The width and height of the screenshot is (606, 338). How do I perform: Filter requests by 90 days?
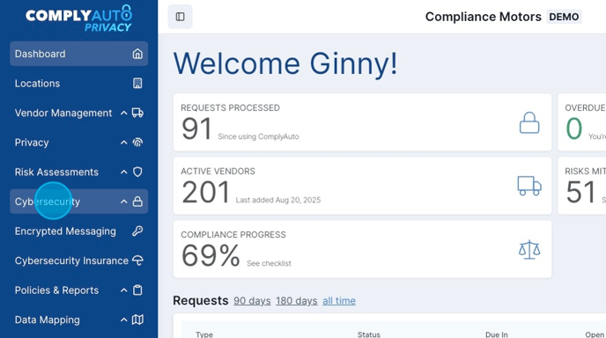pos(252,300)
